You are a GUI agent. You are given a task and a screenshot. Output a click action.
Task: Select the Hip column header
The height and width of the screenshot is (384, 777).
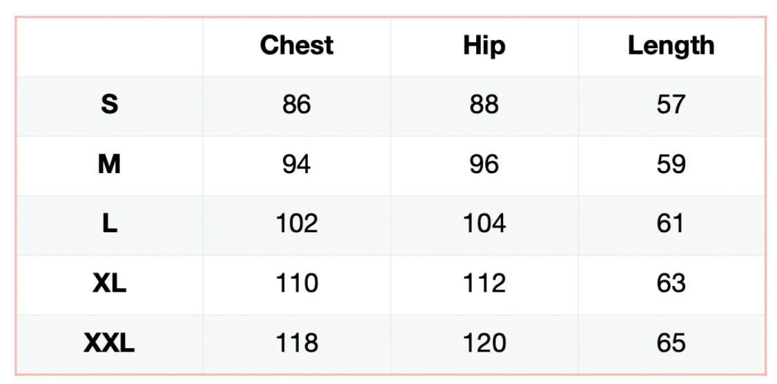point(484,46)
